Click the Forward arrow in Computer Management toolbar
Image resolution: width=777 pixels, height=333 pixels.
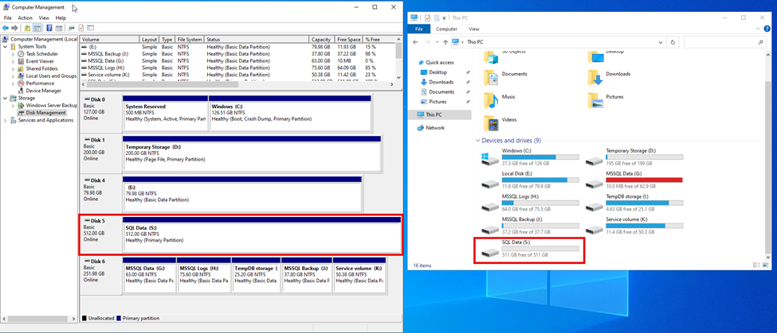[15, 28]
